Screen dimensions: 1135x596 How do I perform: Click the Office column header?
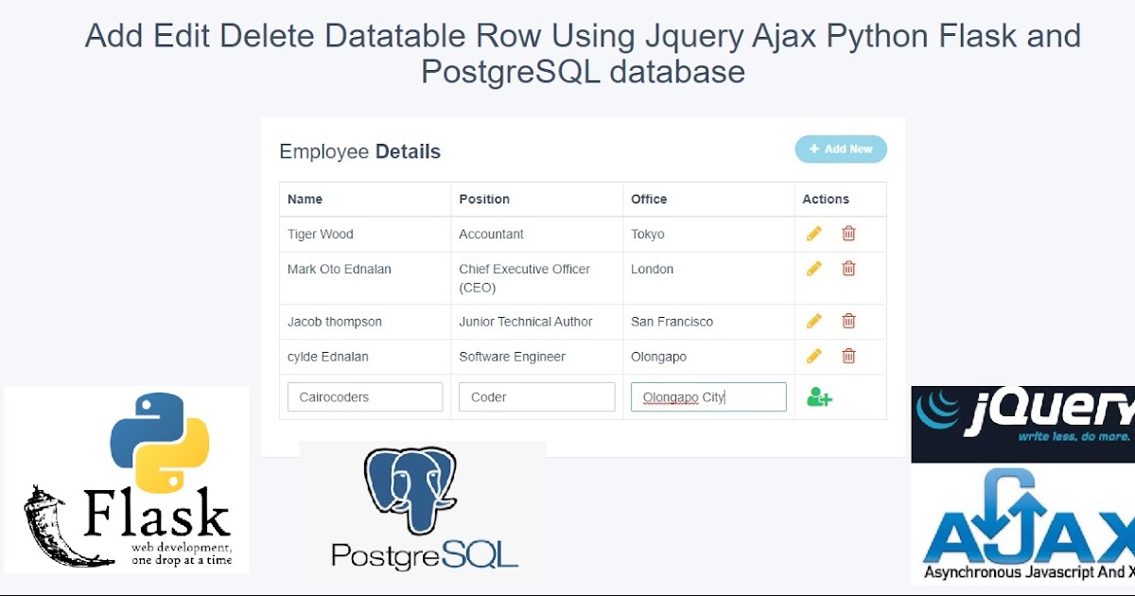[708, 200]
